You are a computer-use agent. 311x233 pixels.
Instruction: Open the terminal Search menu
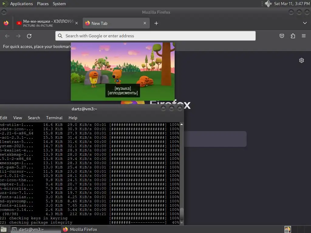(34, 118)
